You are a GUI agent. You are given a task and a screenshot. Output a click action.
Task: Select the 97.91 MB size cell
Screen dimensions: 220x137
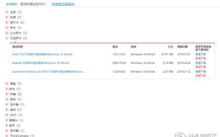[x=167, y=54]
